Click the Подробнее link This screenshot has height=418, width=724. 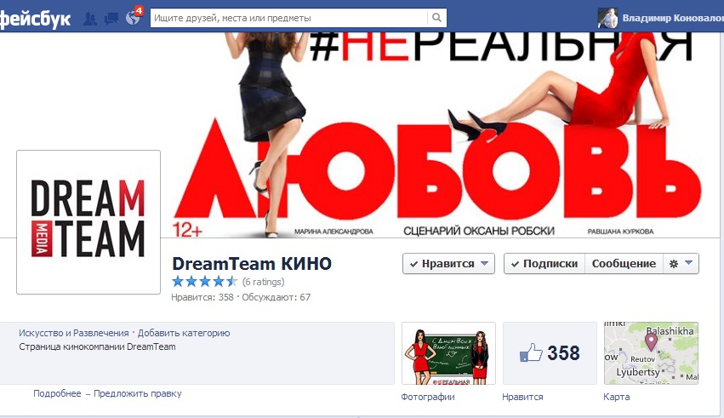point(57,393)
